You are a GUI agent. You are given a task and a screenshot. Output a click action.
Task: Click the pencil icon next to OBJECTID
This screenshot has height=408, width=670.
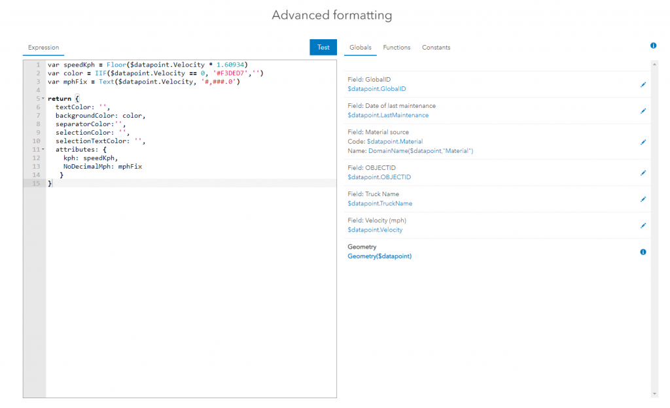[643, 173]
